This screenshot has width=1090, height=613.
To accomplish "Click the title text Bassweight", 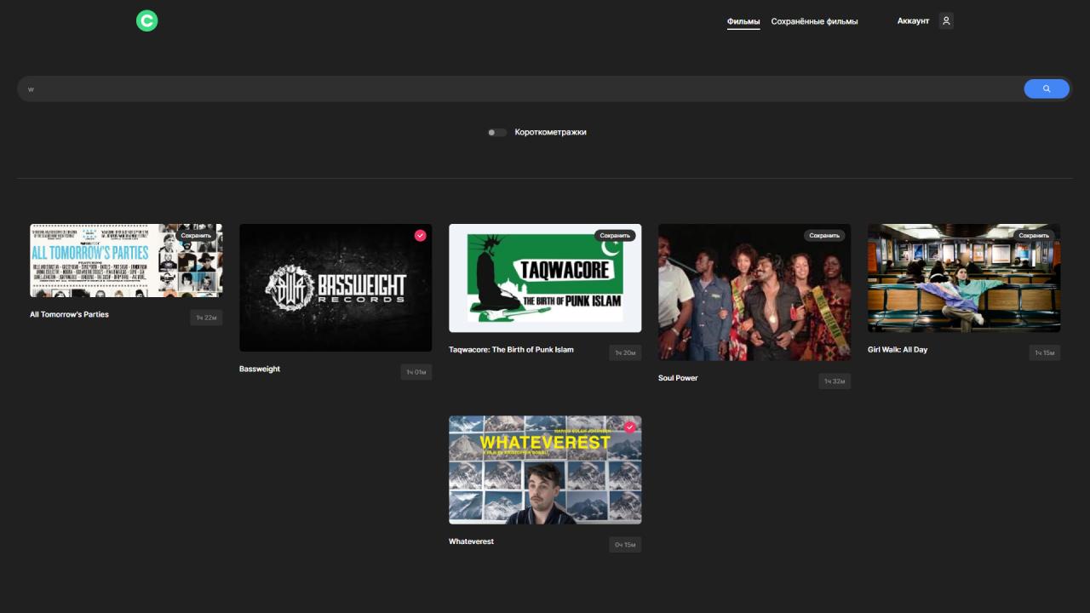I will (x=260, y=369).
